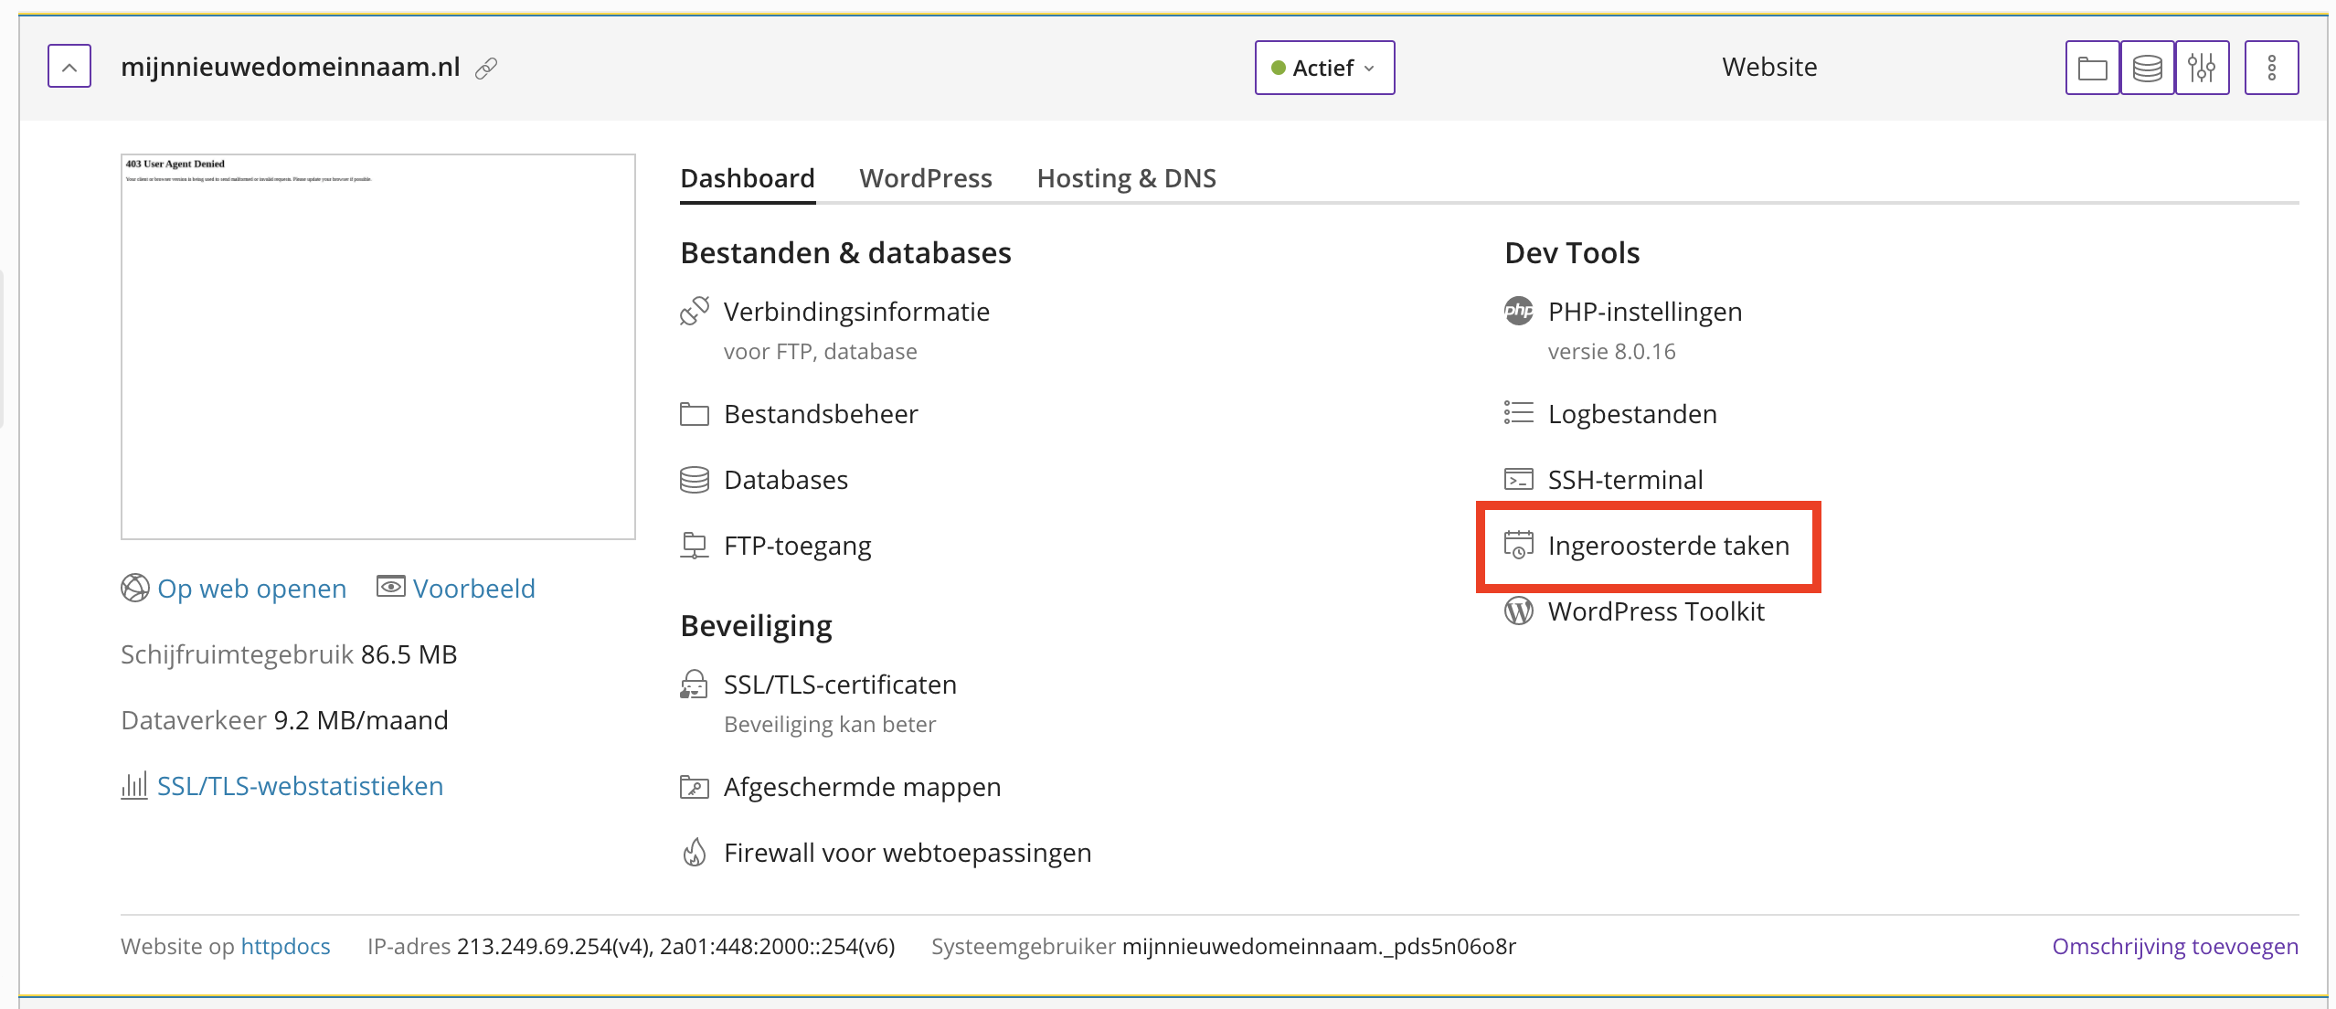The width and height of the screenshot is (2336, 1009).
Task: Click the SSH-terminal icon
Action: (x=1518, y=480)
